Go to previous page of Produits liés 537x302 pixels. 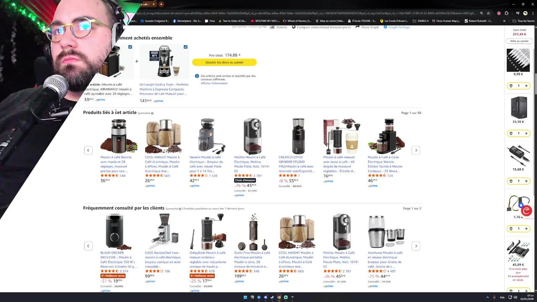[88, 150]
